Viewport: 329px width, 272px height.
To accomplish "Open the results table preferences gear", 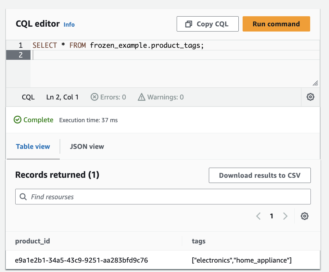I will coord(304,216).
